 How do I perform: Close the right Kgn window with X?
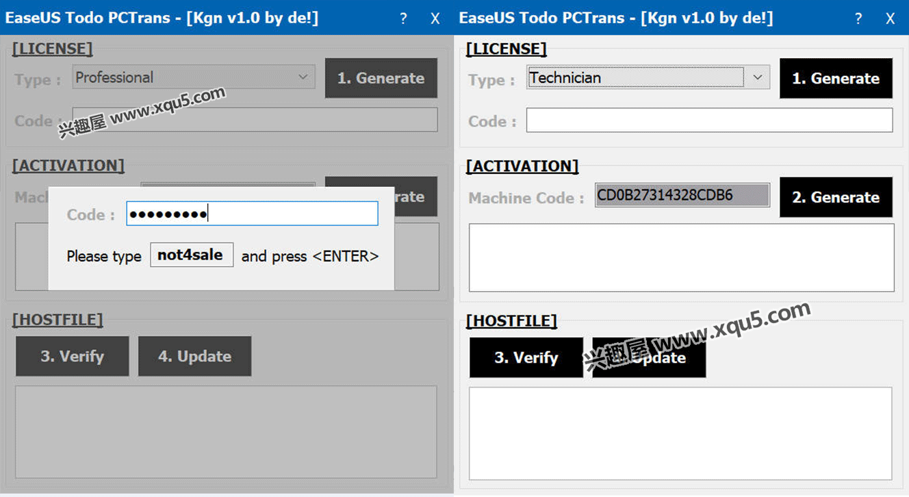tap(890, 18)
